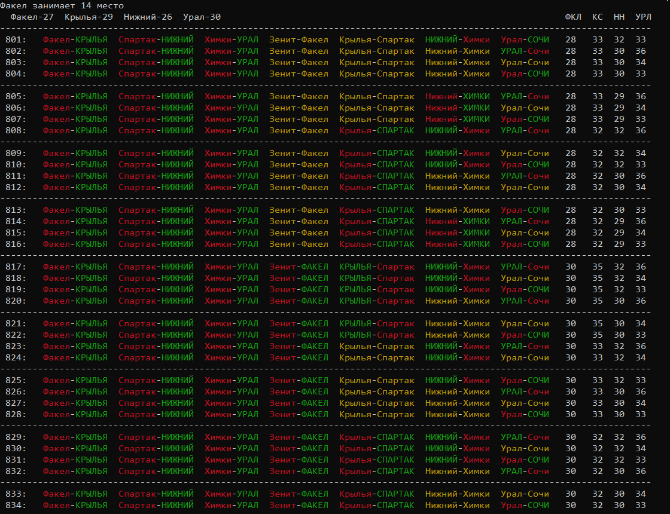Click 'Нижний-Химки' in row 820
Screen dimensions: 670x514
point(457,301)
